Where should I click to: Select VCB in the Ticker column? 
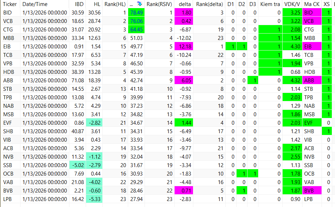(x=8, y=21)
